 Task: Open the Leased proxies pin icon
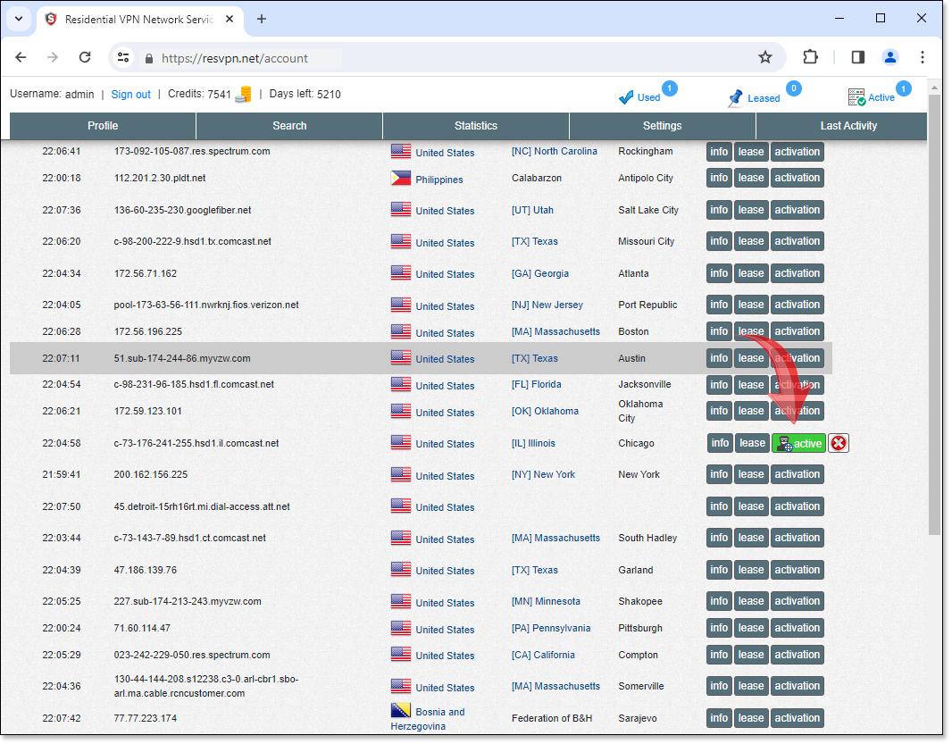pyautogui.click(x=736, y=97)
